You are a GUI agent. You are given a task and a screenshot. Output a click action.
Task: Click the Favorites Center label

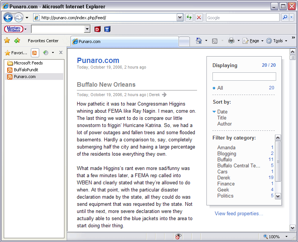pos(43,41)
